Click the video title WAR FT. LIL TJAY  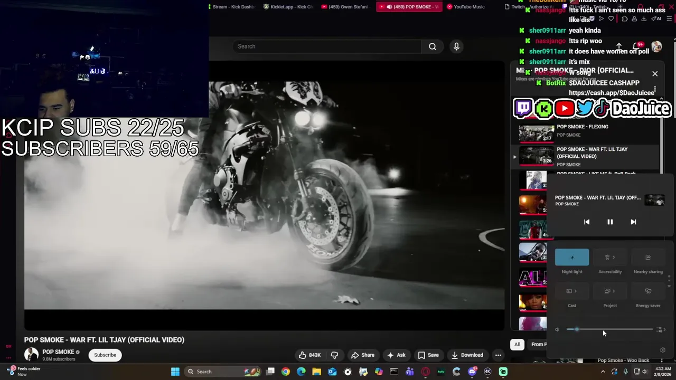point(104,340)
